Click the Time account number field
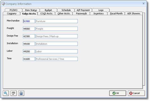Viewport: 150px width, 101px height. tap(29, 59)
